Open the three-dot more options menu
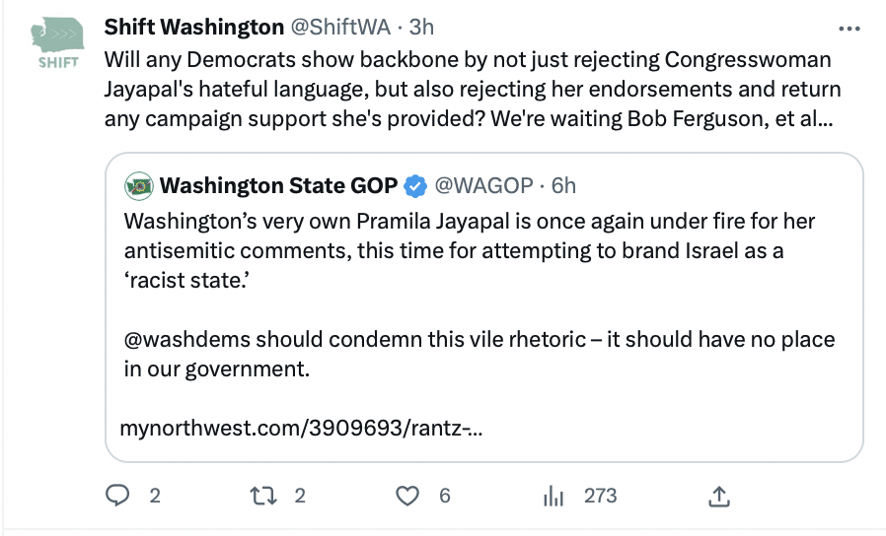This screenshot has width=886, height=536. pos(849,29)
